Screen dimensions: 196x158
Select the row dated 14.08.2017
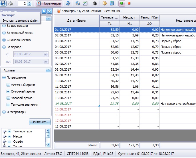tap(125, 104)
